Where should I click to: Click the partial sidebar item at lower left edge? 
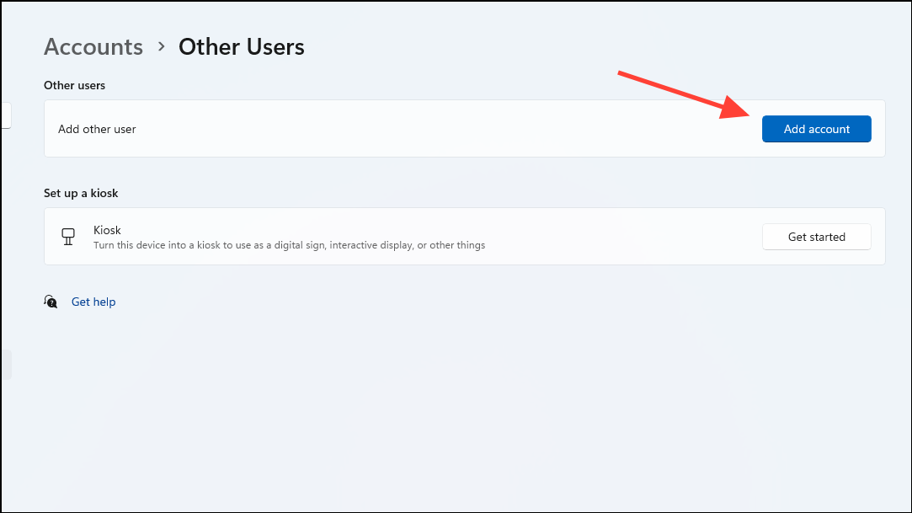click(x=4, y=365)
